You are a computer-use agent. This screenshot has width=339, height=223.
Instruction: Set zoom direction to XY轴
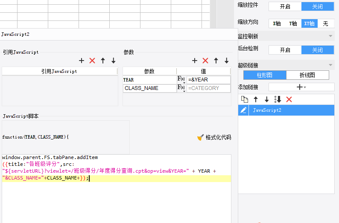310,23
